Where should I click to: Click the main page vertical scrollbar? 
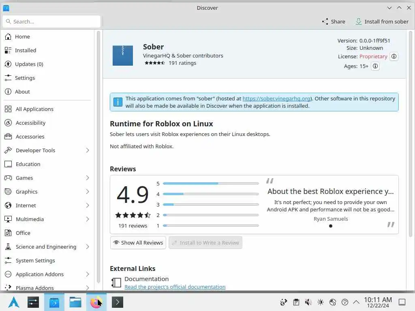[x=411, y=134]
